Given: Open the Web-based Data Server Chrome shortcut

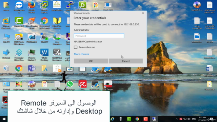Looking at the screenshot, I should click(x=44, y=23).
